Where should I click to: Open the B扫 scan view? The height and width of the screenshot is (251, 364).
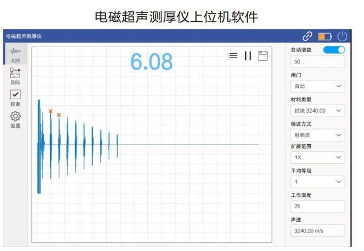click(15, 76)
